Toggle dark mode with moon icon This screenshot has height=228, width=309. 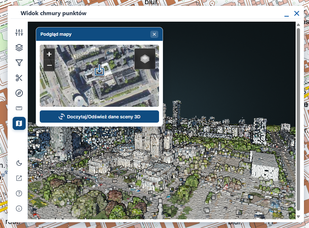(x=19, y=163)
